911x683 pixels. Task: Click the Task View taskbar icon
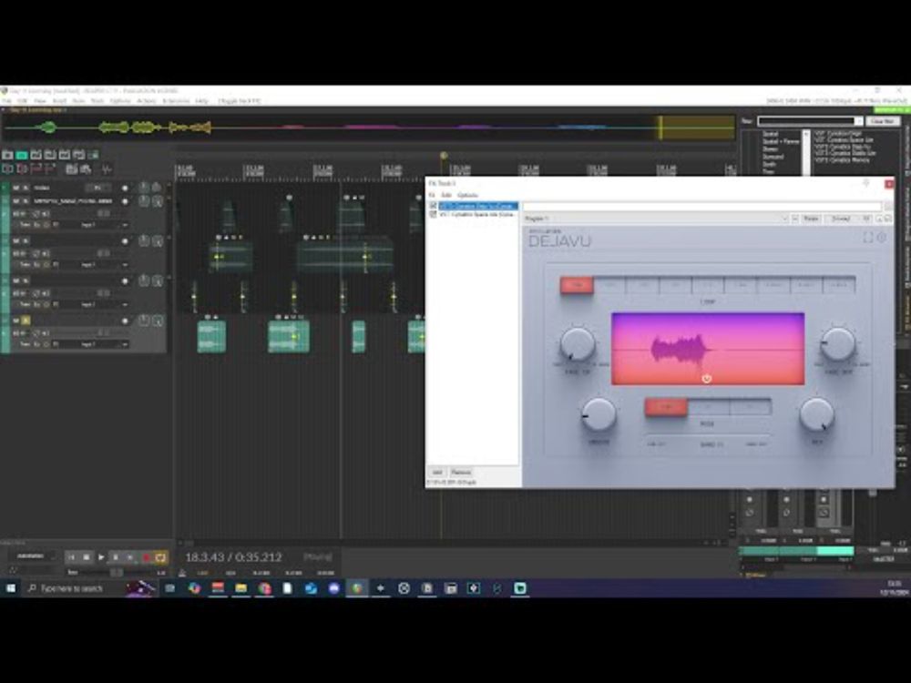[x=169, y=588]
